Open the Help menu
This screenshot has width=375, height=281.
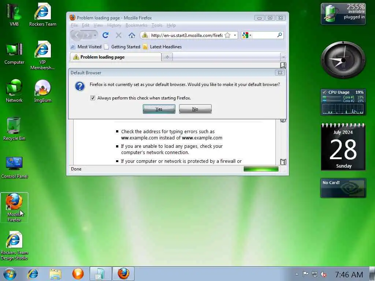[171, 25]
